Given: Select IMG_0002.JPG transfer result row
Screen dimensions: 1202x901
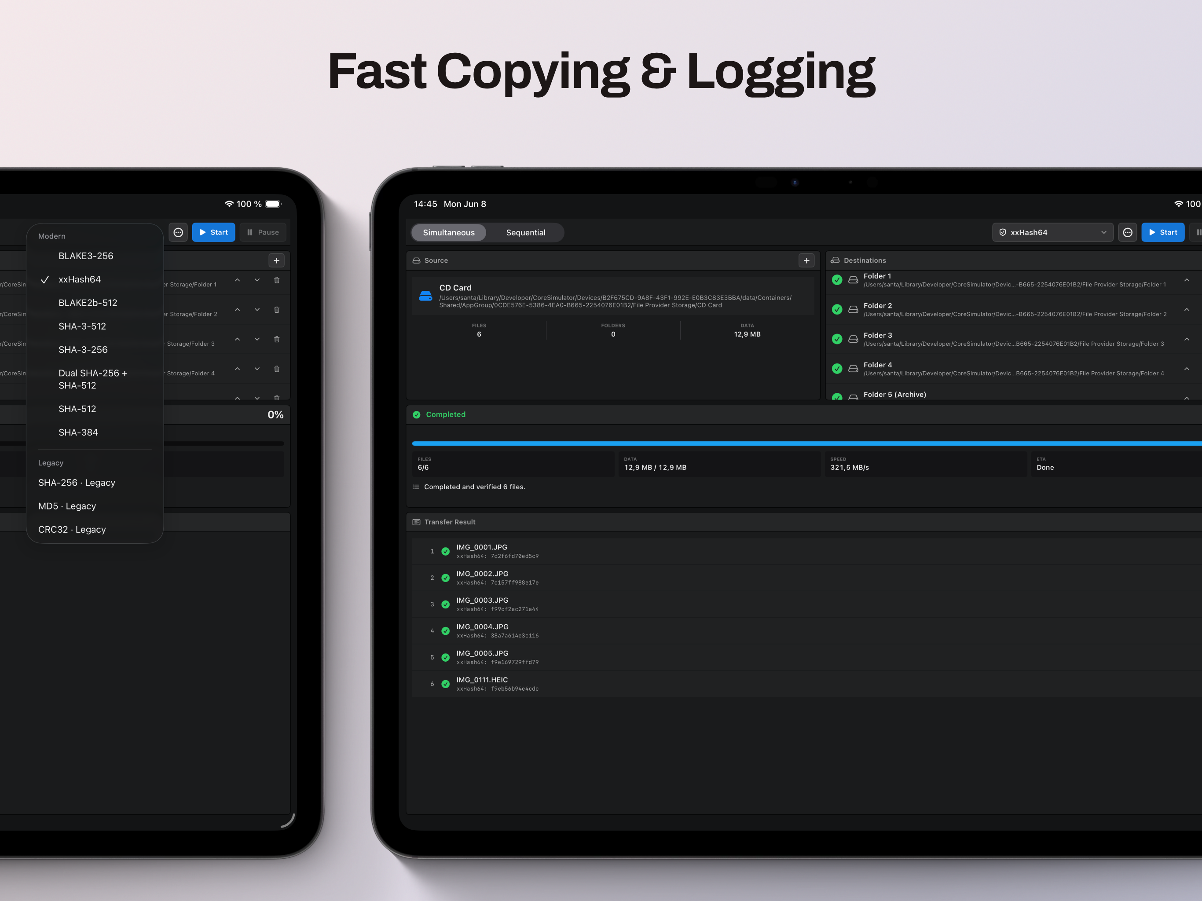Looking at the screenshot, I should (807, 578).
